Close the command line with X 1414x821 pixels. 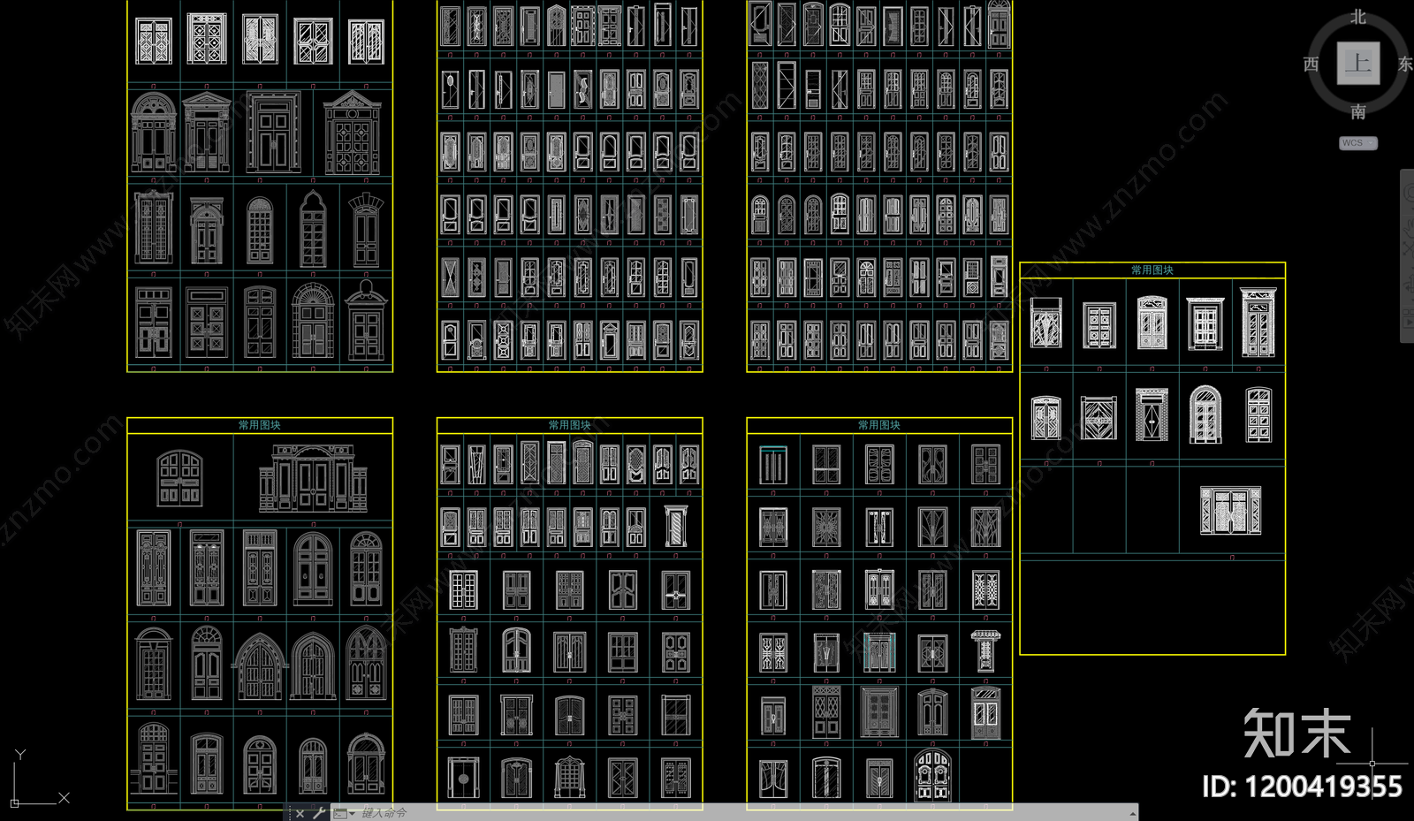[300, 813]
